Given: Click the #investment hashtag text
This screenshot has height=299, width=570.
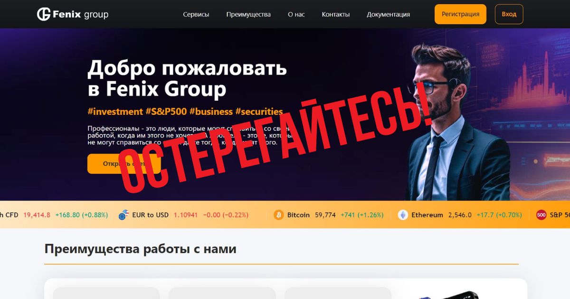Looking at the screenshot, I should pyautogui.click(x=115, y=112).
